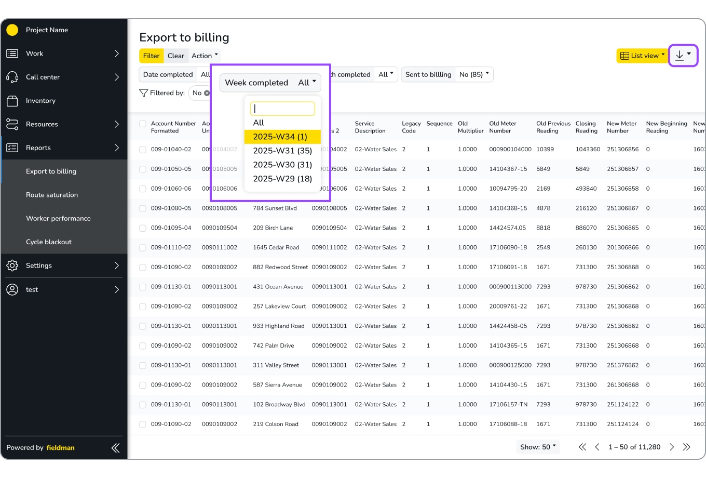Viewport: 706px width, 478px height.
Task: Jump to the last page
Action: (686, 447)
